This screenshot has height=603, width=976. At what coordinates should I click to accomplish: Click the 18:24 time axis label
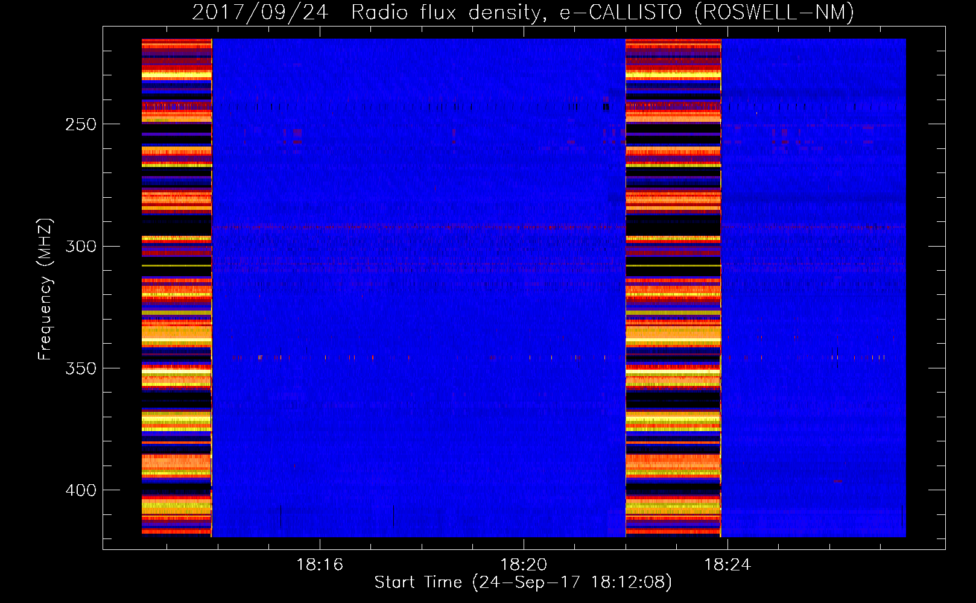(x=727, y=564)
